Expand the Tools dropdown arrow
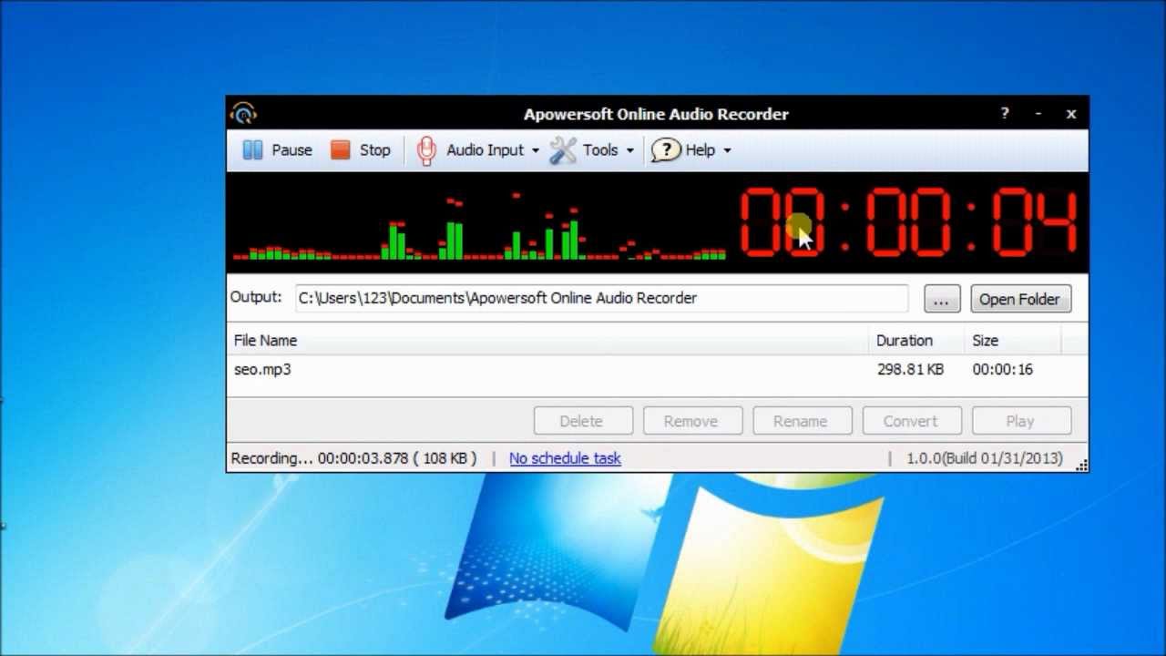1166x656 pixels. coord(629,151)
